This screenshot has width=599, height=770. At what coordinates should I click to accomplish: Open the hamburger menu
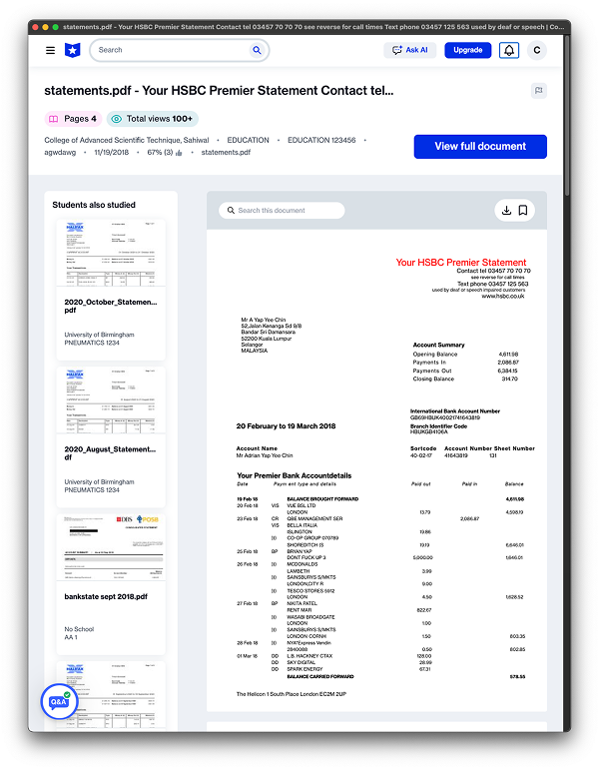(x=50, y=50)
